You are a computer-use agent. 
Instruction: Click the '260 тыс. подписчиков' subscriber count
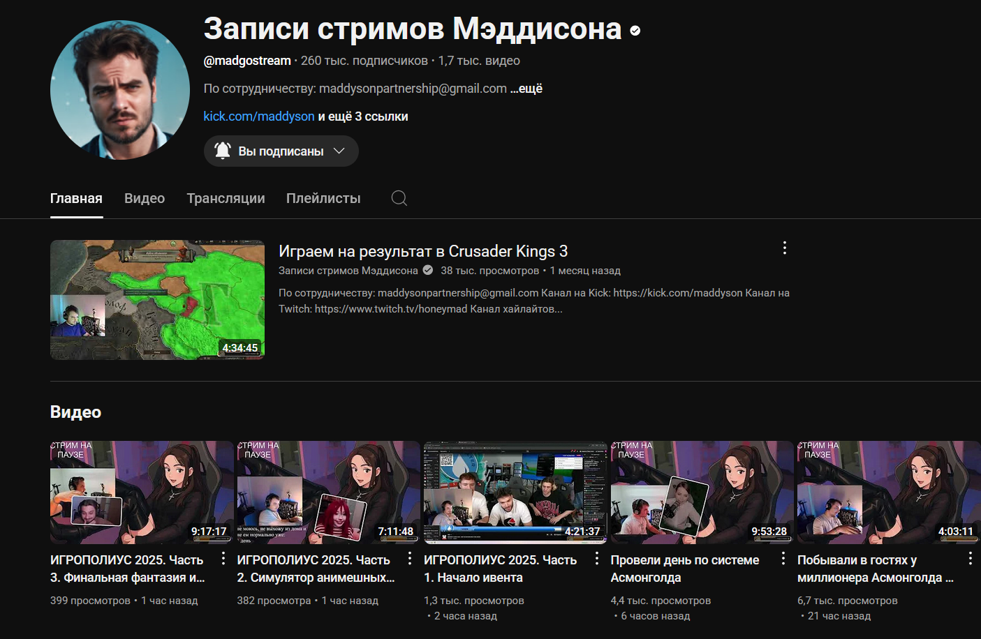click(364, 61)
